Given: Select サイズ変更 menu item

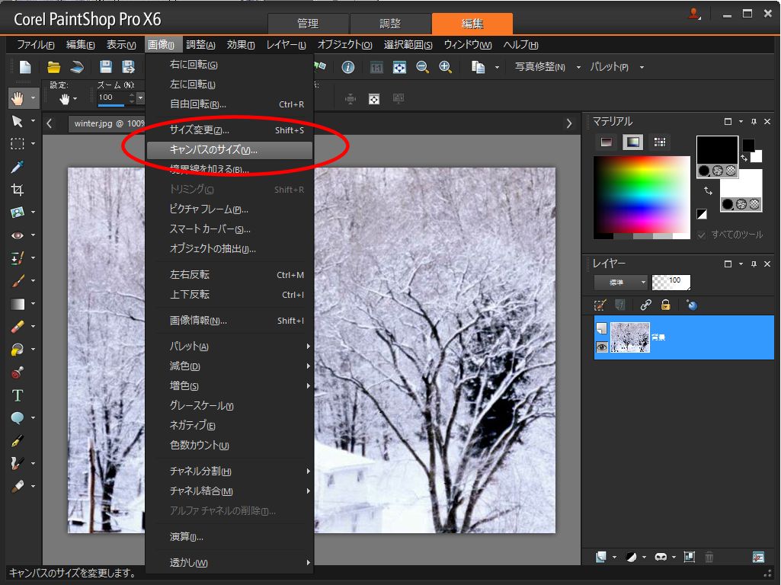Looking at the screenshot, I should (229, 130).
